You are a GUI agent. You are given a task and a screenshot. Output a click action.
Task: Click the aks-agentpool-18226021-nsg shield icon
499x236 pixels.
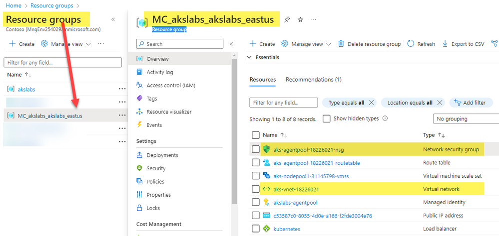[266, 149]
